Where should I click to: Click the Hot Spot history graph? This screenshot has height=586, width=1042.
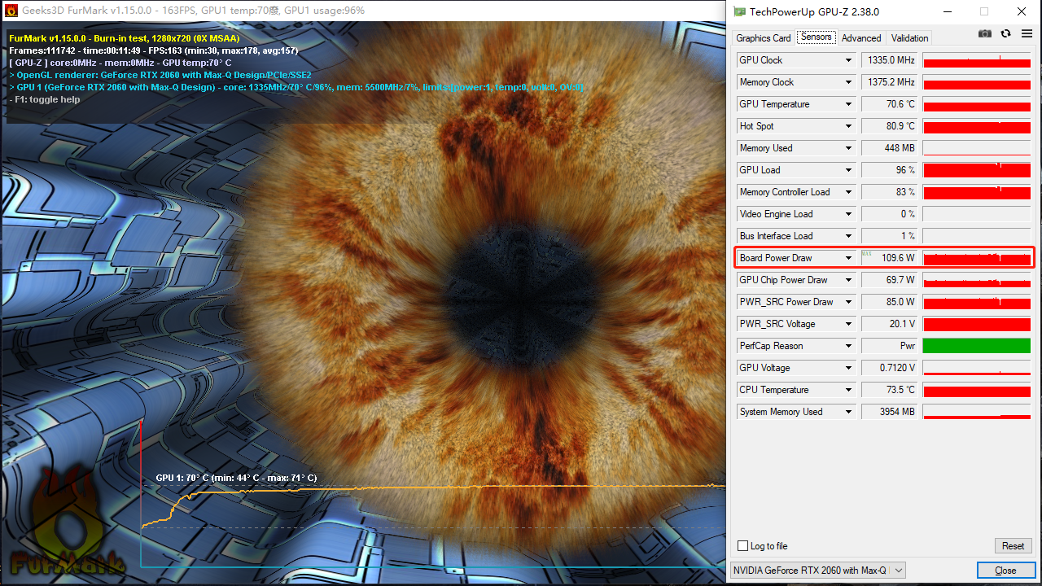click(x=977, y=126)
